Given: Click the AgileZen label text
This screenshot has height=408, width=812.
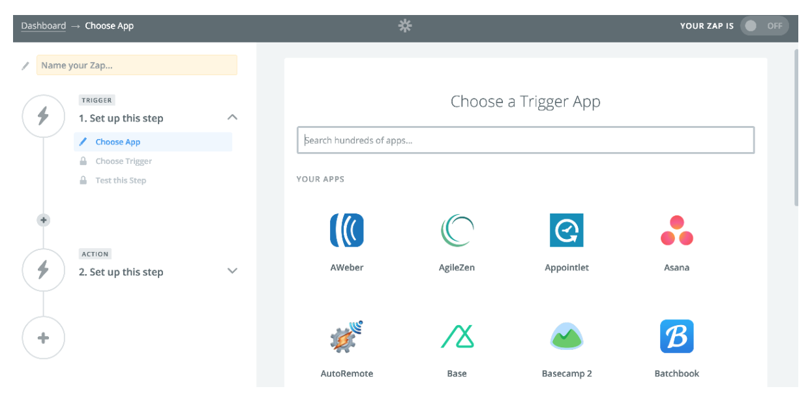Looking at the screenshot, I should (457, 268).
